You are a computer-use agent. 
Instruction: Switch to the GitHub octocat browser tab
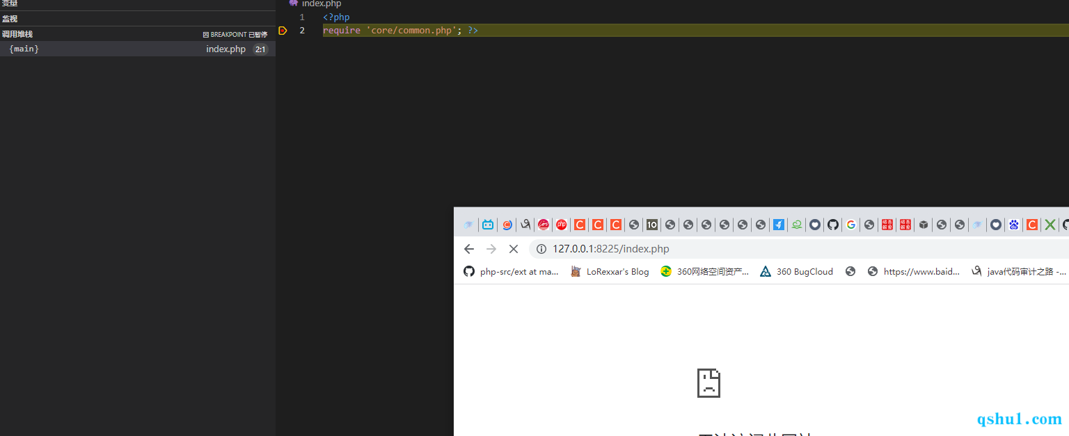(833, 225)
